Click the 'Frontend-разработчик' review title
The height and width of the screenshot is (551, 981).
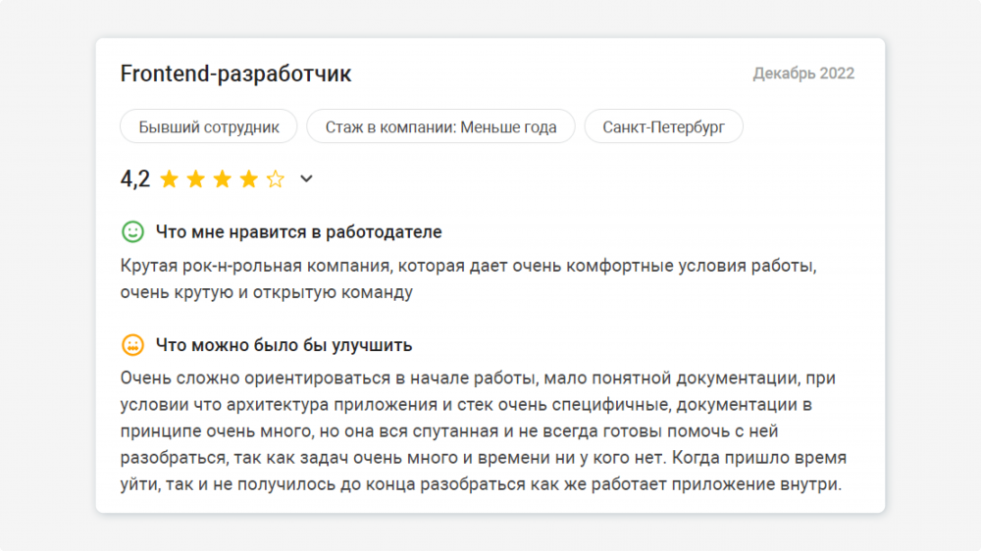point(235,74)
